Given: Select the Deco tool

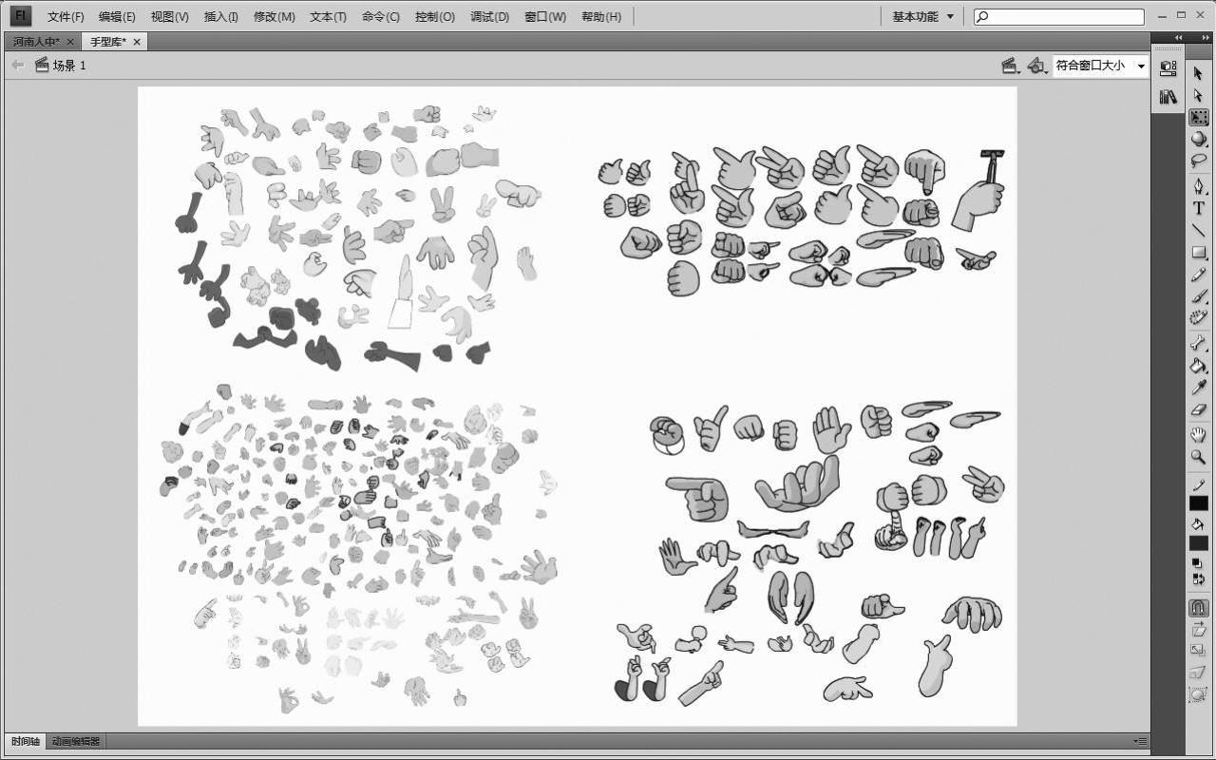Looking at the screenshot, I should 1198,318.
